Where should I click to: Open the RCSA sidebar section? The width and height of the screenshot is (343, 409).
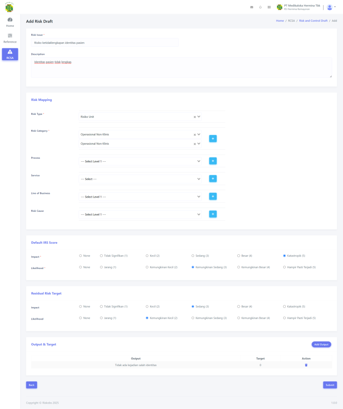tap(10, 54)
